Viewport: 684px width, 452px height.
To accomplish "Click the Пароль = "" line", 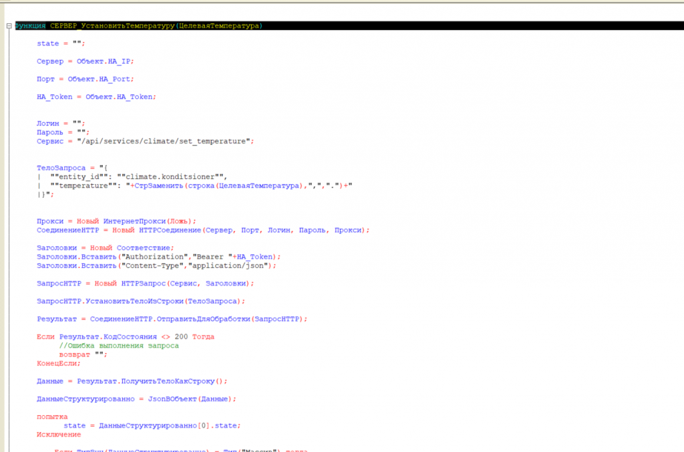I will click(63, 132).
